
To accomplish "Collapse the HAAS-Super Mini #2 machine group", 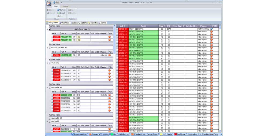I will pos(47,47).
